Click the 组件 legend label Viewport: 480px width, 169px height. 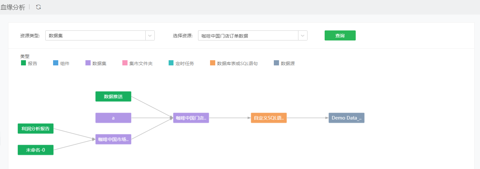click(x=65, y=63)
